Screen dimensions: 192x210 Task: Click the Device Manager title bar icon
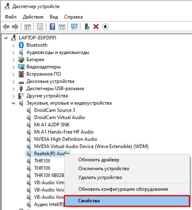click(7, 6)
